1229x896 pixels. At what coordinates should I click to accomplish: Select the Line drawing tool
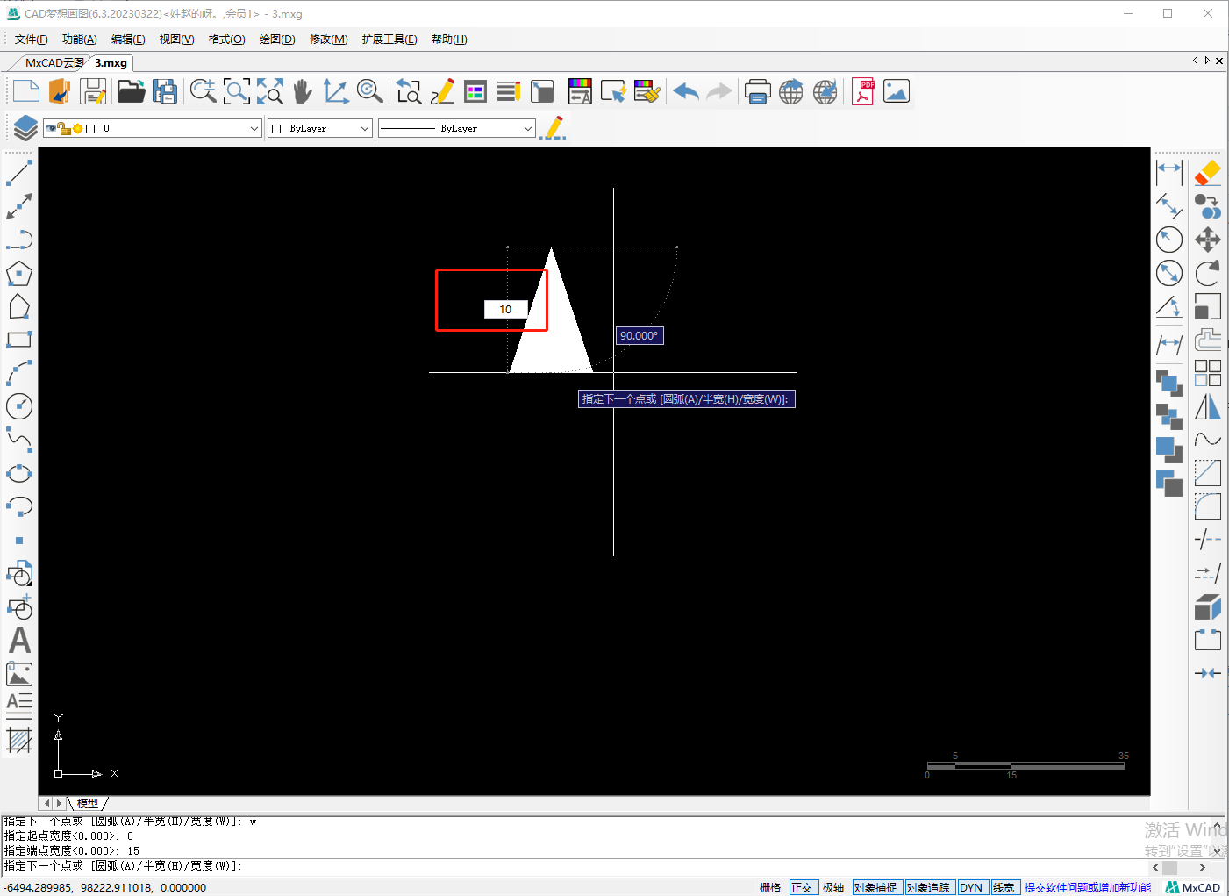tap(19, 173)
